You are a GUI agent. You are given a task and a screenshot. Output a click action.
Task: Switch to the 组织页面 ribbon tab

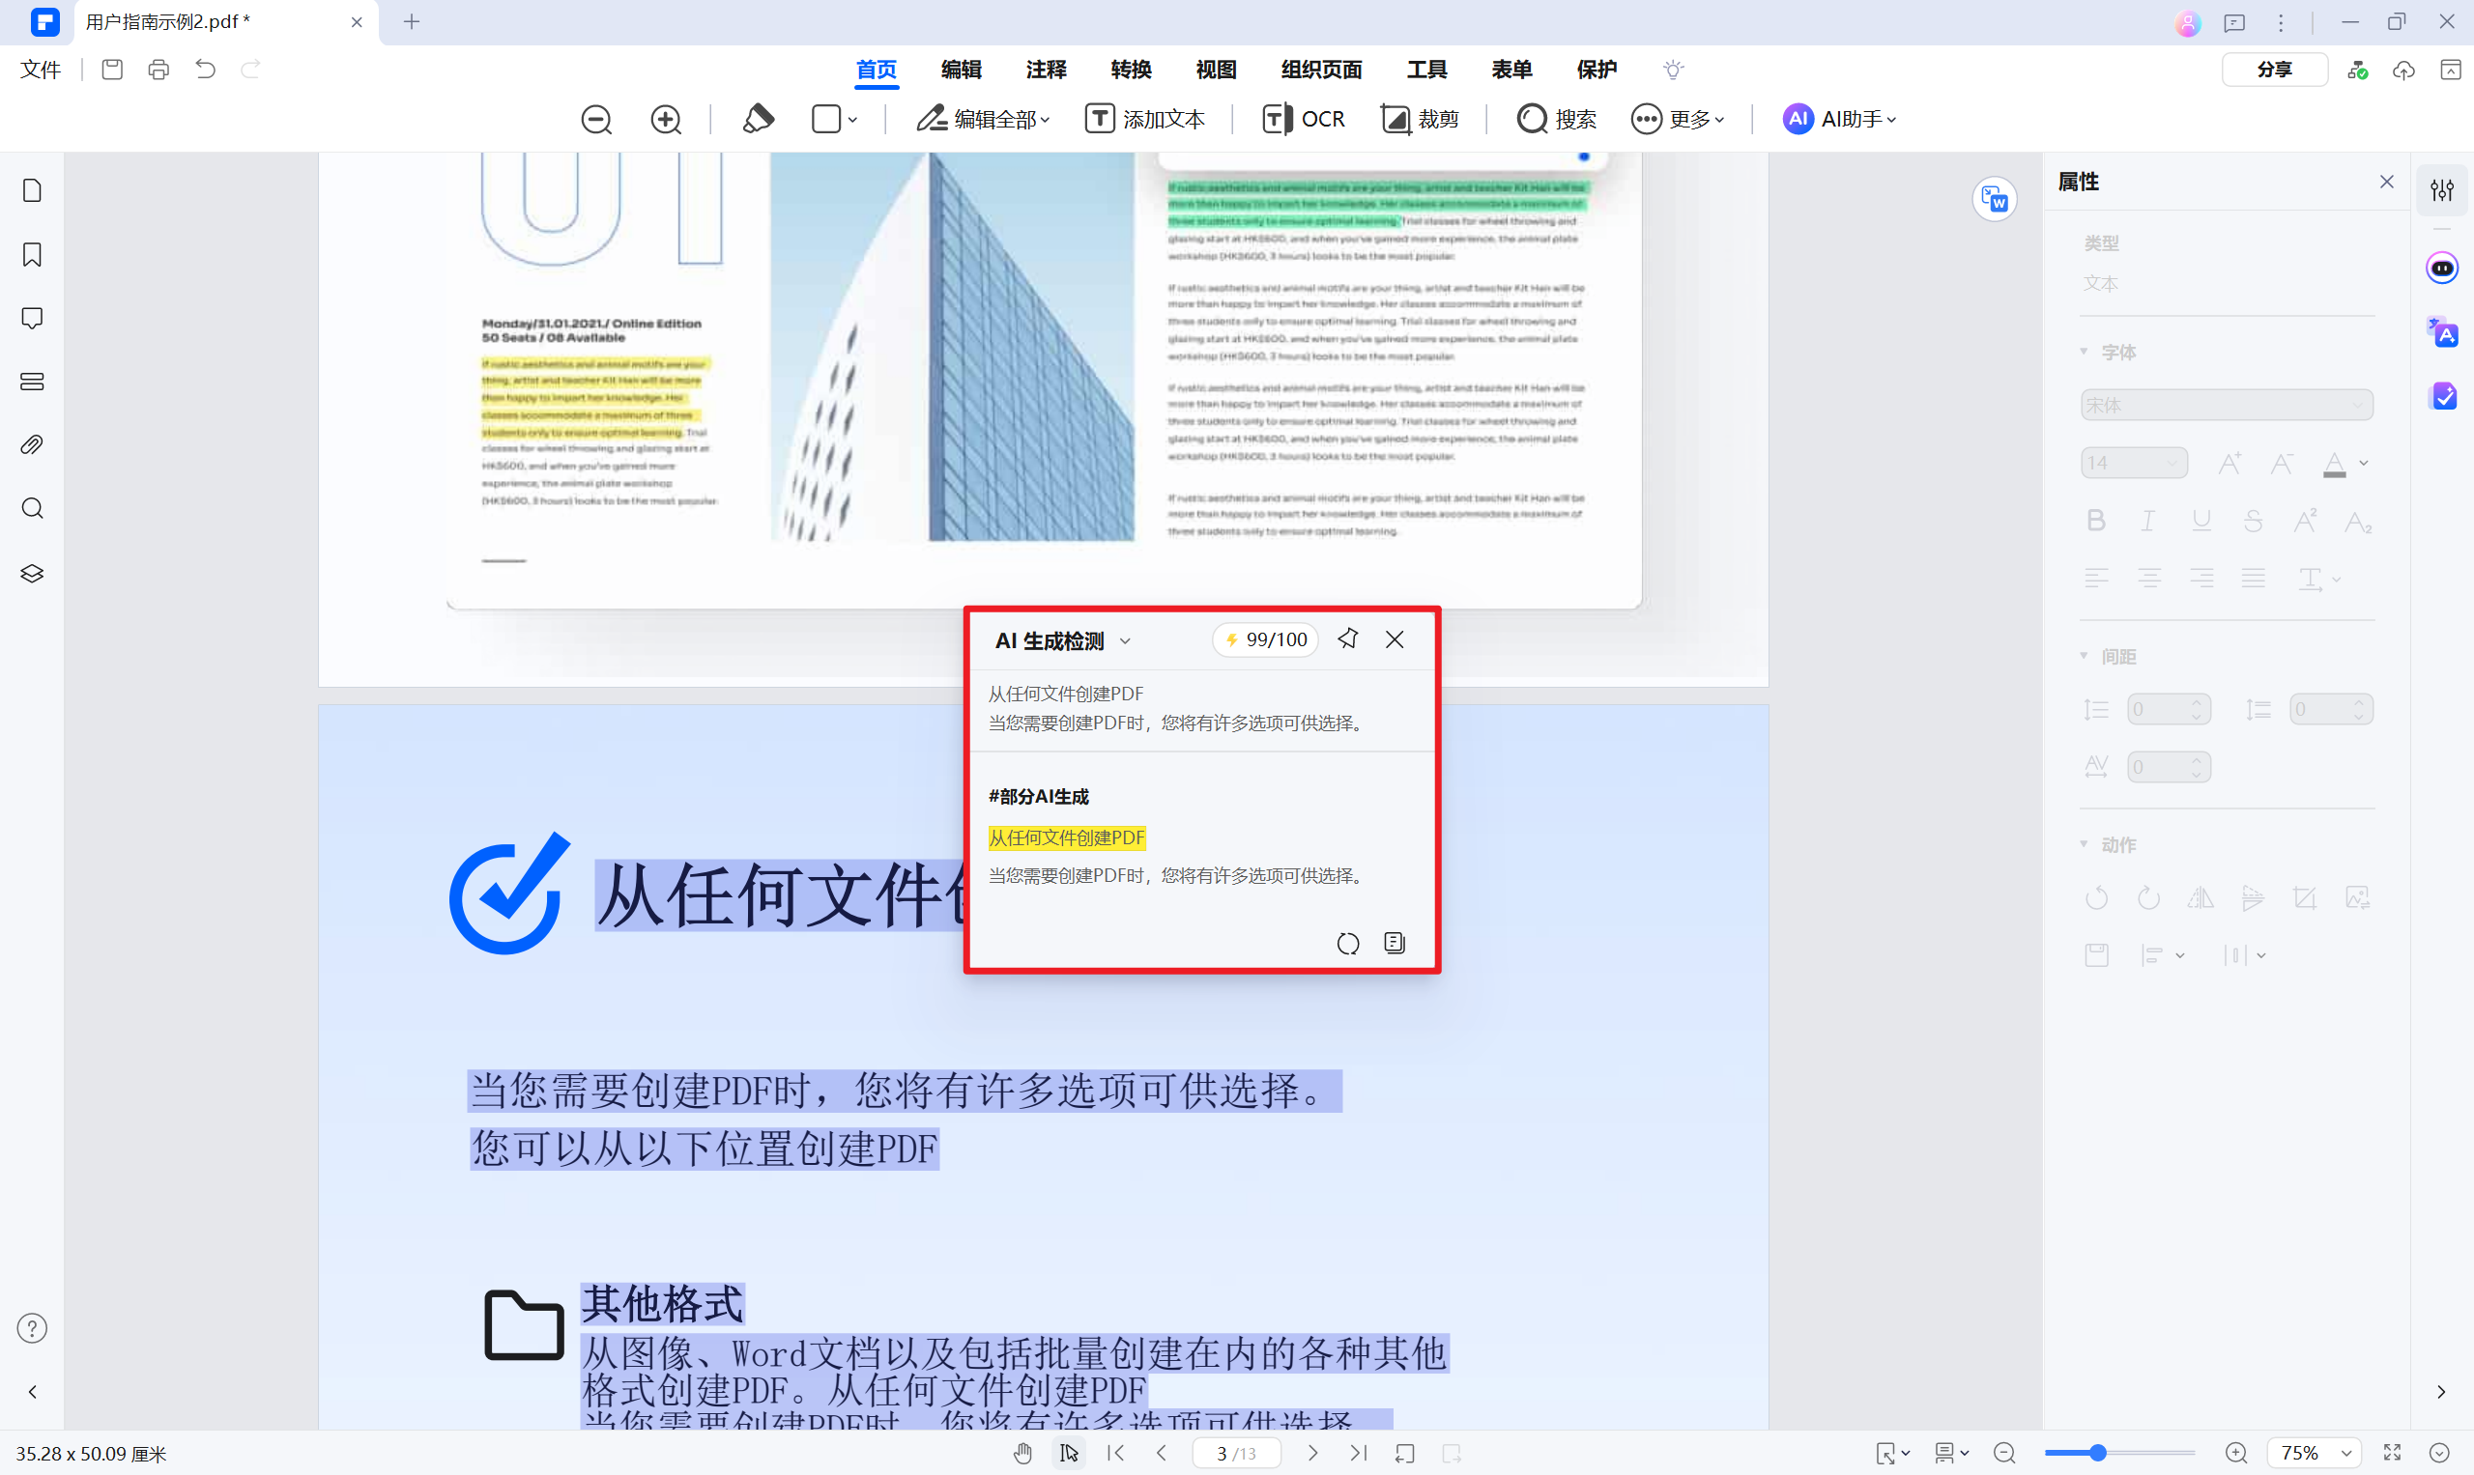(x=1321, y=70)
